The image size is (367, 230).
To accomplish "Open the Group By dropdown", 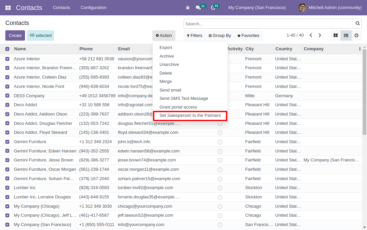I will [220, 36].
